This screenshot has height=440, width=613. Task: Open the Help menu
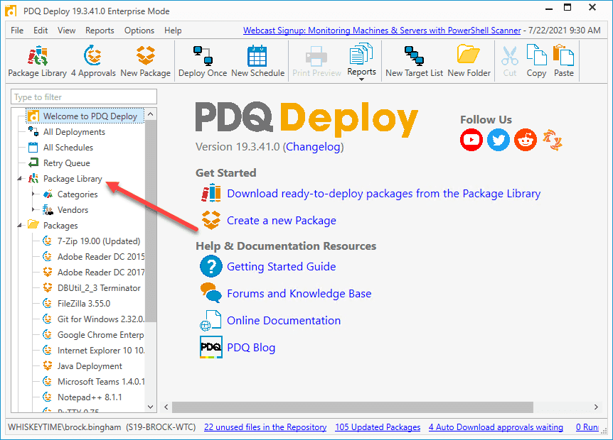click(173, 31)
